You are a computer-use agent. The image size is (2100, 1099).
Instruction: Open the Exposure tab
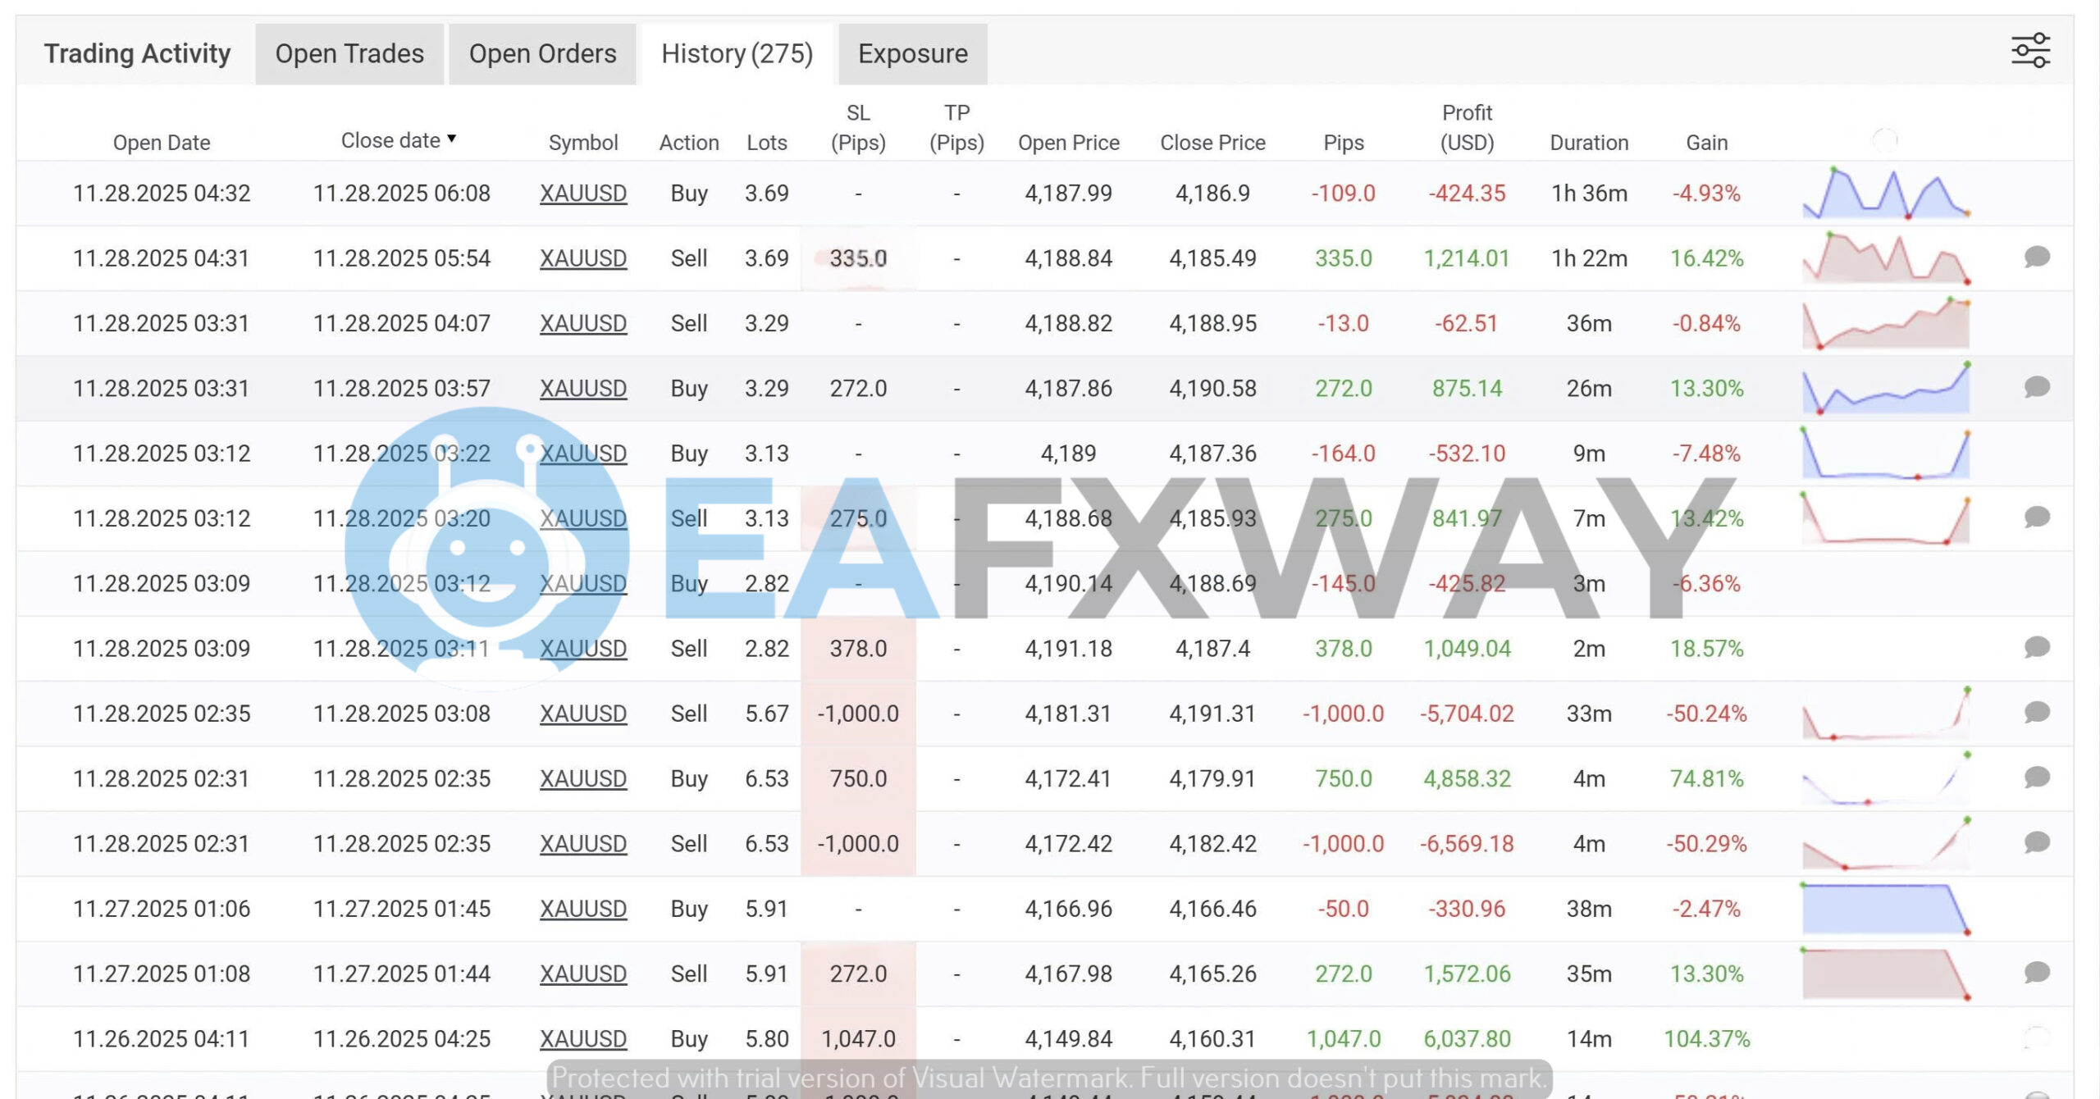pyautogui.click(x=912, y=54)
